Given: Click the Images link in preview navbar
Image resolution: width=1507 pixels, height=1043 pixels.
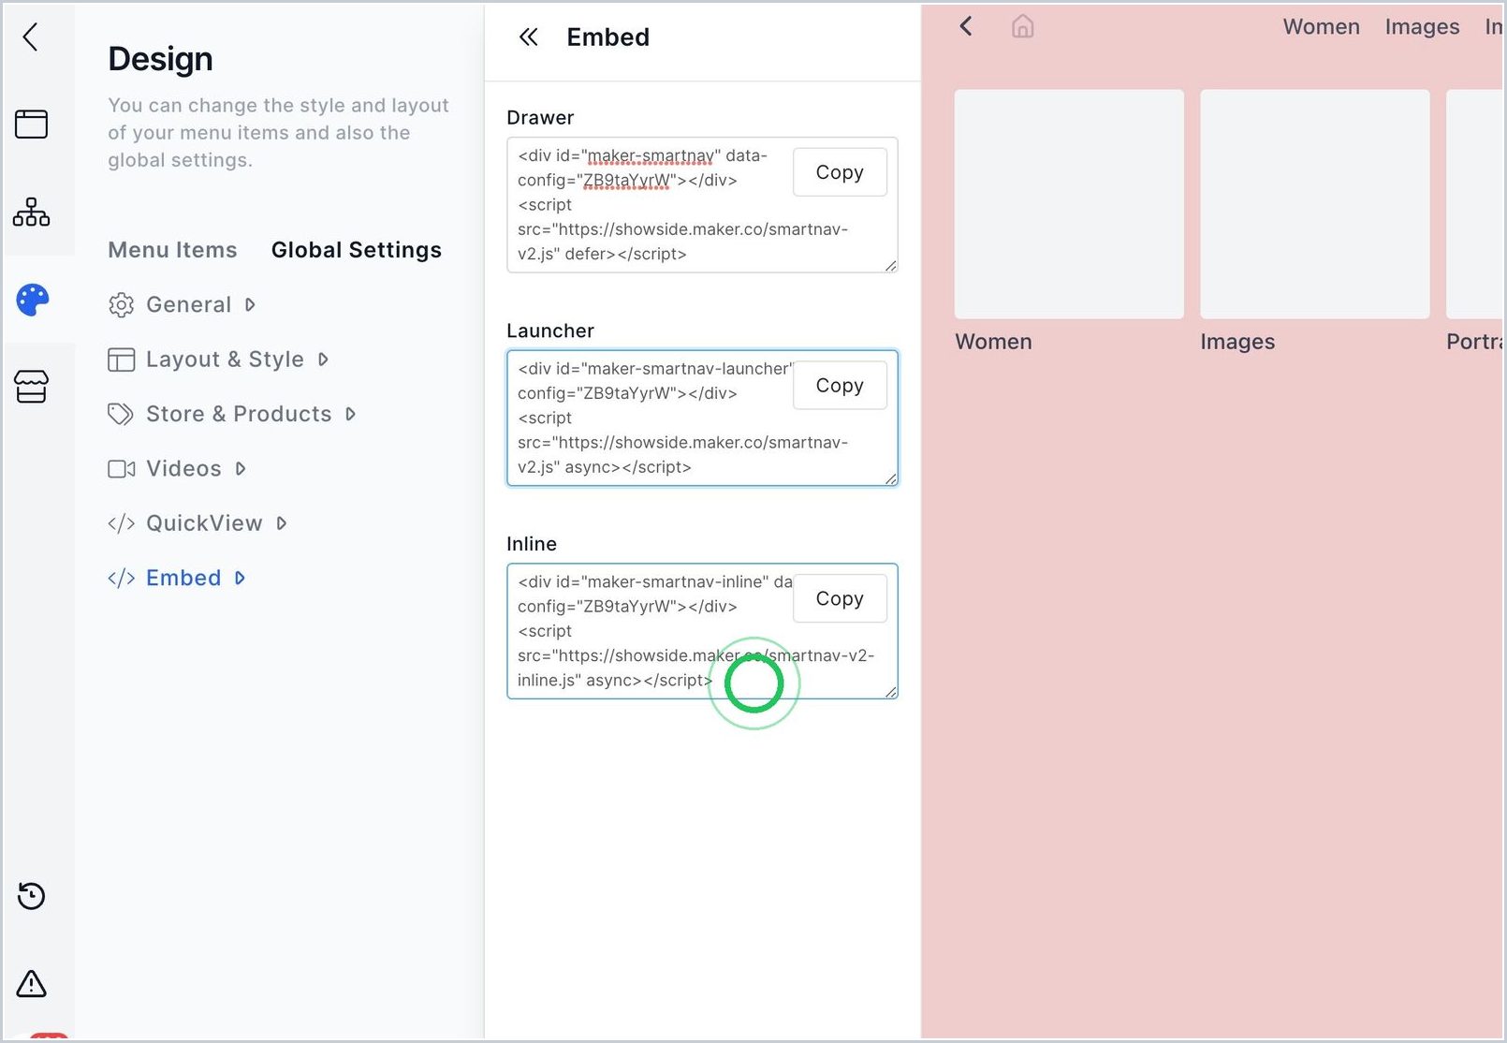Looking at the screenshot, I should (x=1422, y=26).
